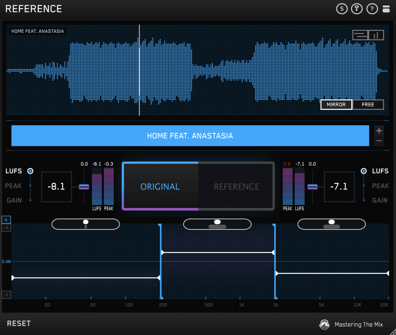Select left LUFS mode radio
The height and width of the screenshot is (335, 396).
click(30, 171)
